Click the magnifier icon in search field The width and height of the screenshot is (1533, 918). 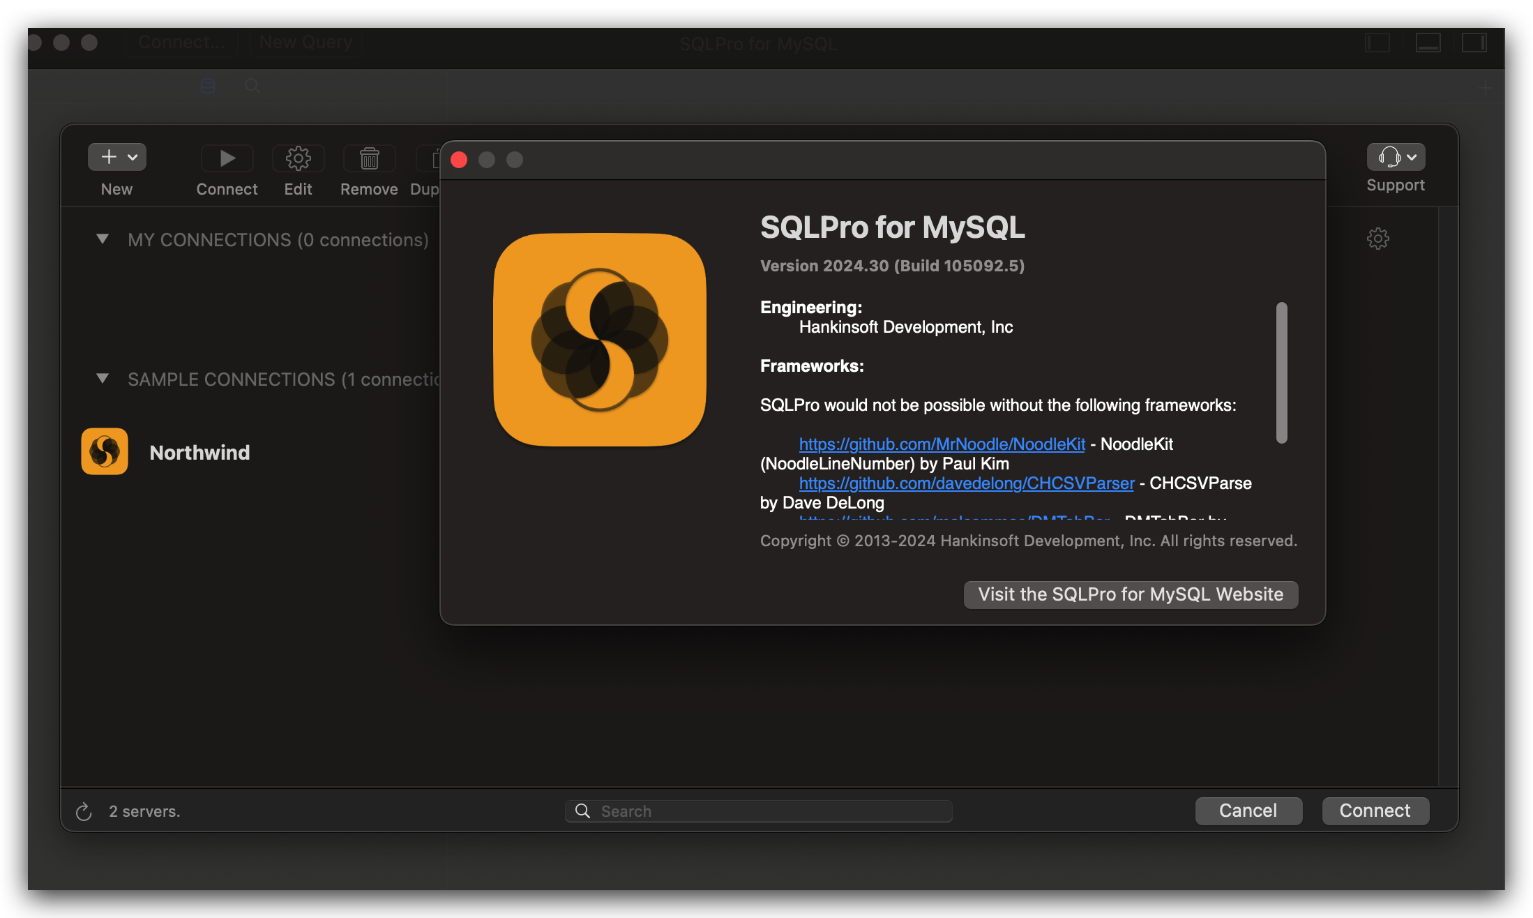(582, 811)
